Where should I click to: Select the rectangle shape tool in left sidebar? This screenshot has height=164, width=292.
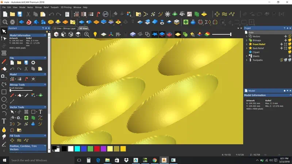tap(4, 92)
